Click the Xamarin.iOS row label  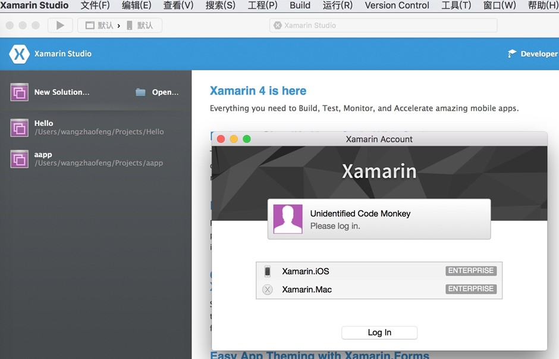point(306,271)
